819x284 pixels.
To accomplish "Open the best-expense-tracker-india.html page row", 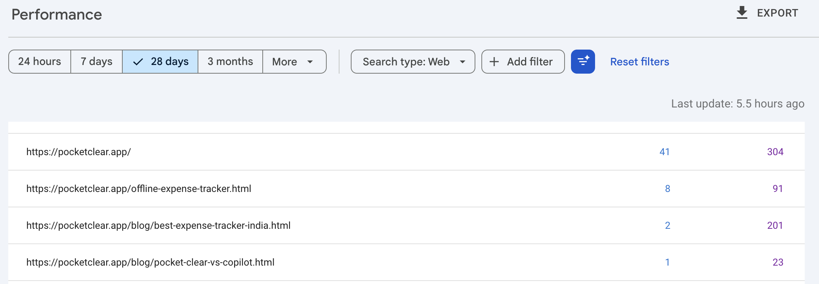I will (406, 225).
